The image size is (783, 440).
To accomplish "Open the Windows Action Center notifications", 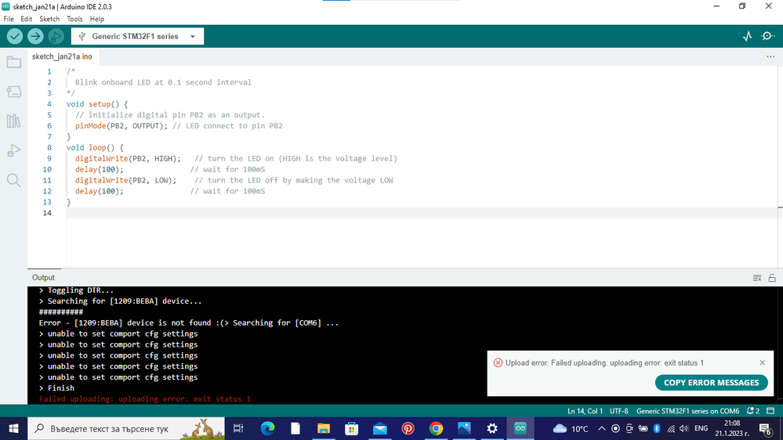I will click(765, 428).
